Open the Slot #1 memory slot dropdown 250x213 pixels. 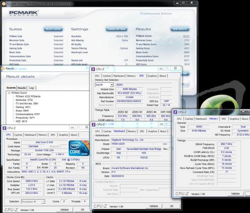[x=112, y=85]
